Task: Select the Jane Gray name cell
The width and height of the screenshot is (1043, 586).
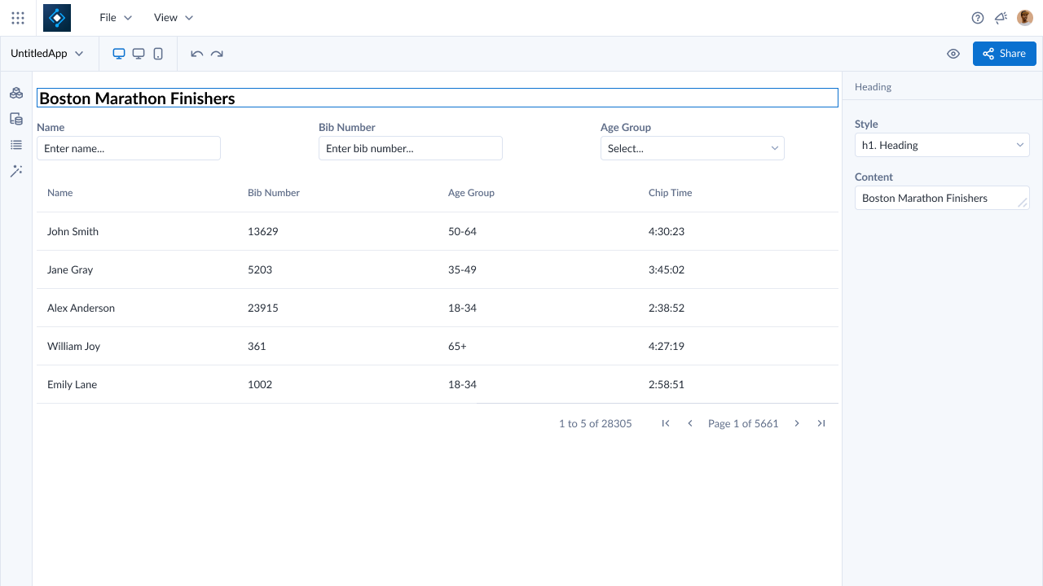Action: coord(70,269)
